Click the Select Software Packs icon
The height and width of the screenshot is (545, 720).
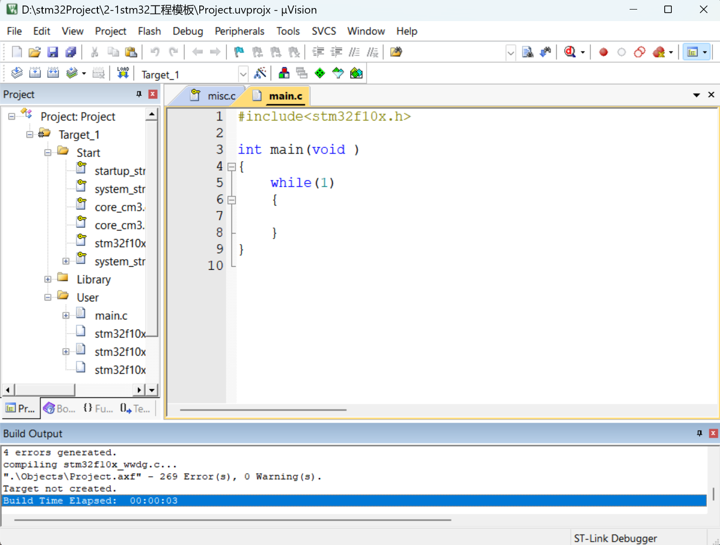[x=338, y=73]
